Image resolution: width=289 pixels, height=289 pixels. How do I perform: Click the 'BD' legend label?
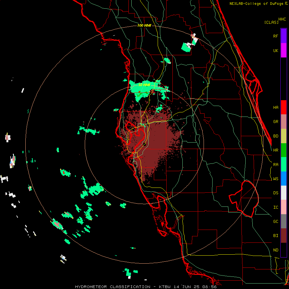click(x=276, y=136)
